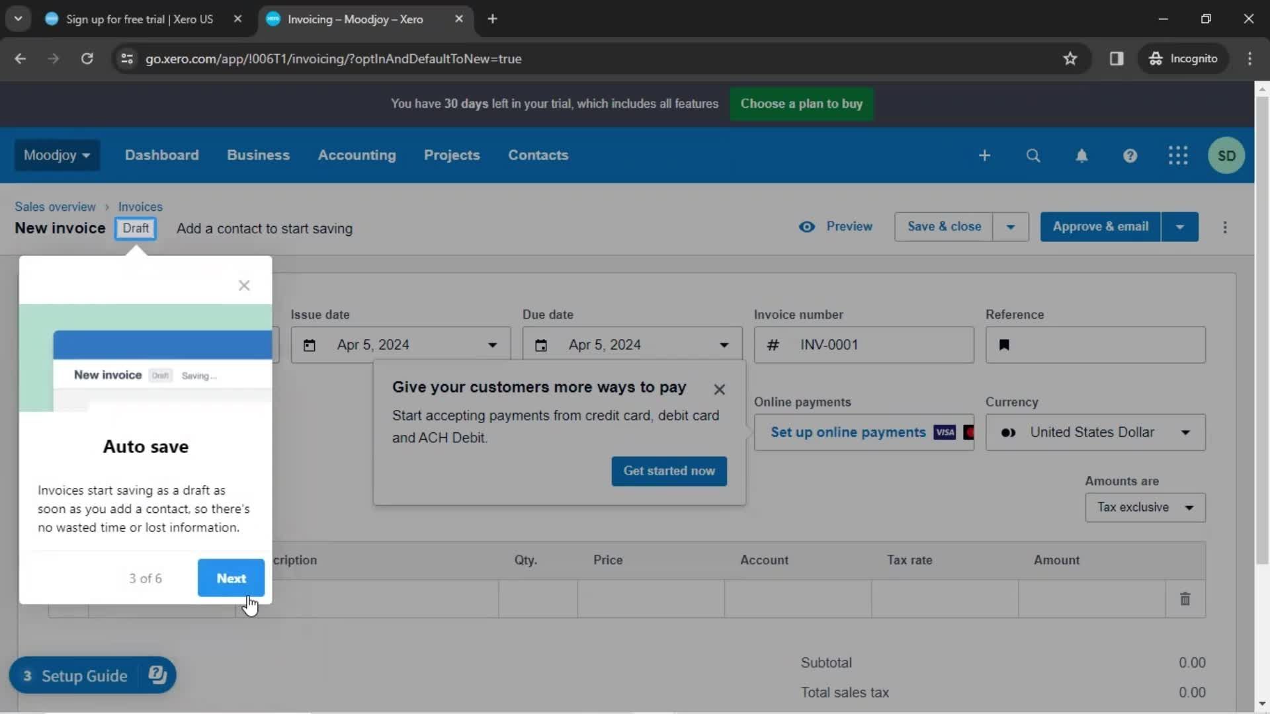This screenshot has height=714, width=1270.
Task: Go to Invoices breadcrumb link
Action: tap(140, 207)
